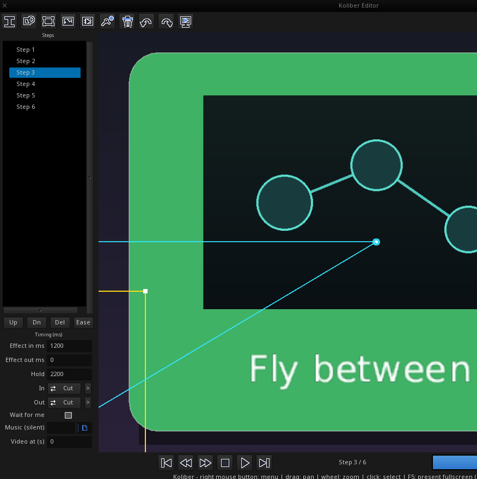Click the top-center circle node in diagram
This screenshot has height=479, width=477.
click(x=376, y=165)
